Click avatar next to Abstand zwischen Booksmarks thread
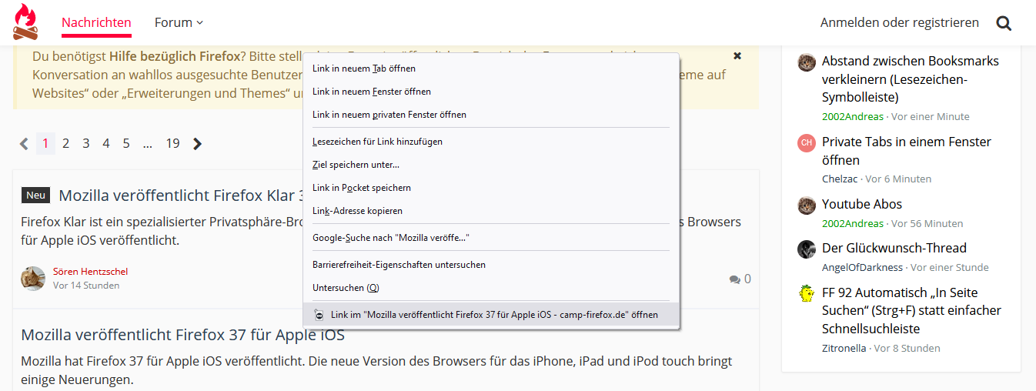The image size is (1036, 391). 807,62
